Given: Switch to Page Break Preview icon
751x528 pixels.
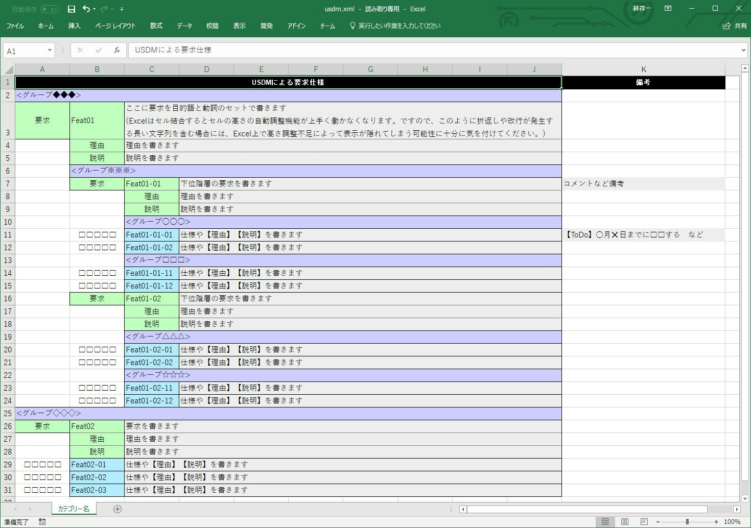Looking at the screenshot, I should tap(644, 522).
